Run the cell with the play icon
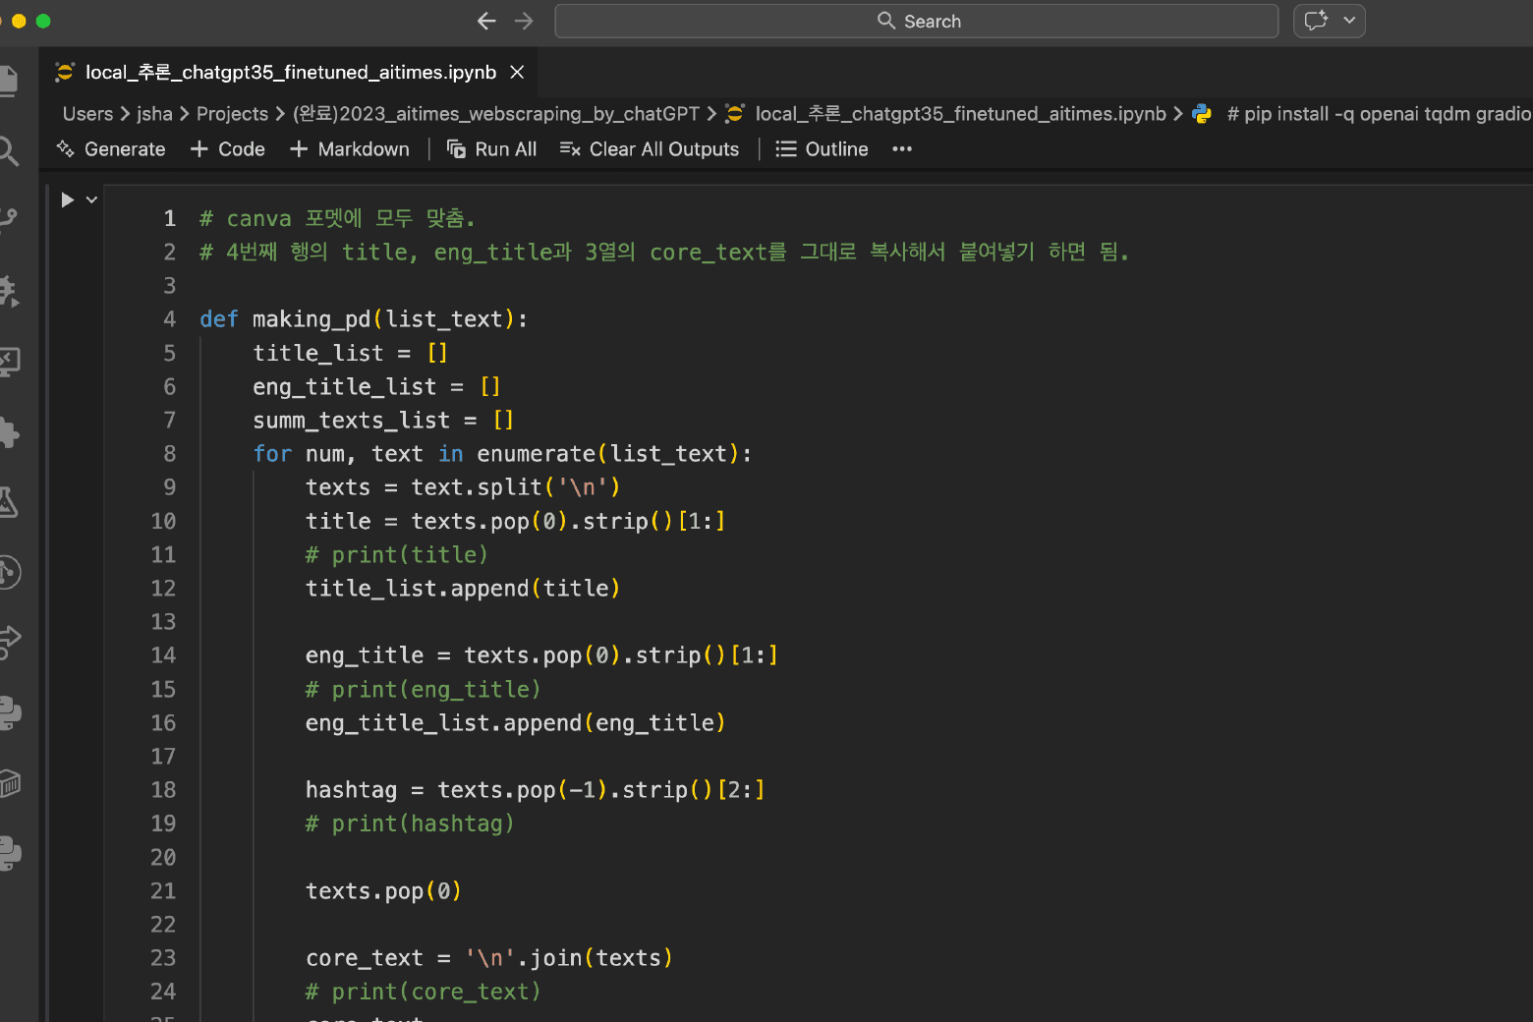 click(67, 199)
